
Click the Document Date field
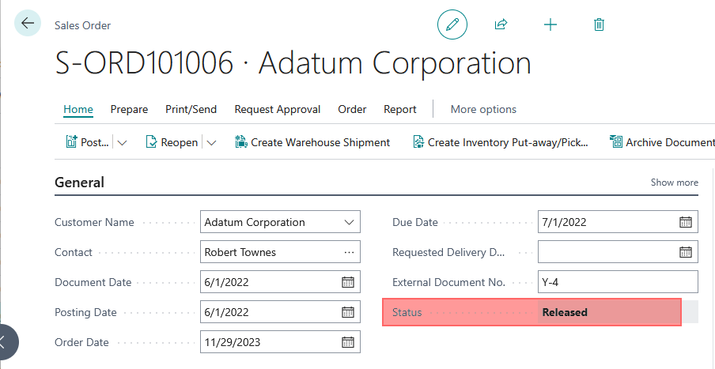(280, 282)
